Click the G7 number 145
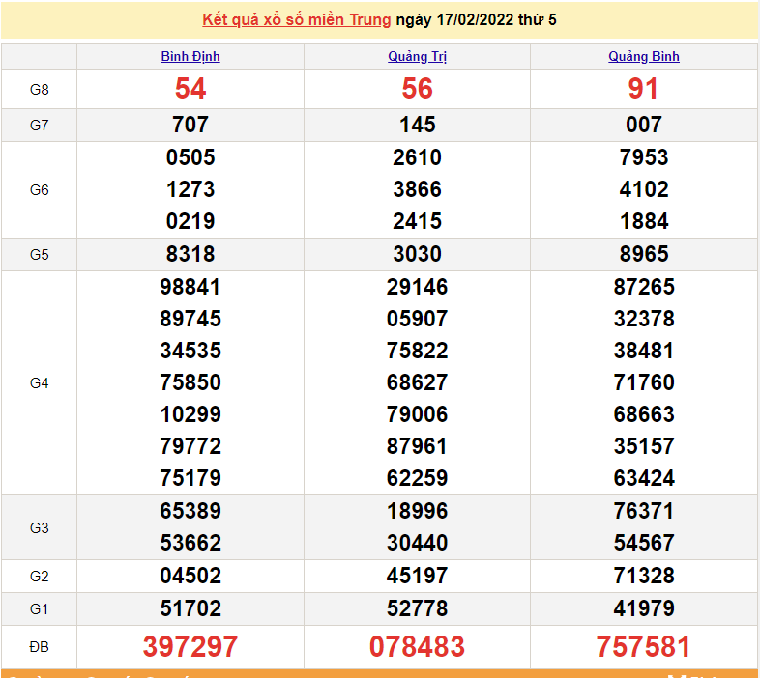This screenshot has height=678, width=760. [x=417, y=125]
